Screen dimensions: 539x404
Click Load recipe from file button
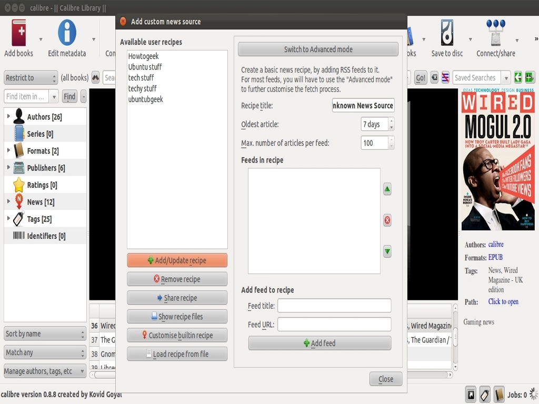(177, 354)
